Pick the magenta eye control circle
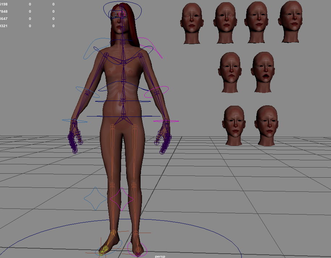The height and width of the screenshot is (258, 331). 122,14
